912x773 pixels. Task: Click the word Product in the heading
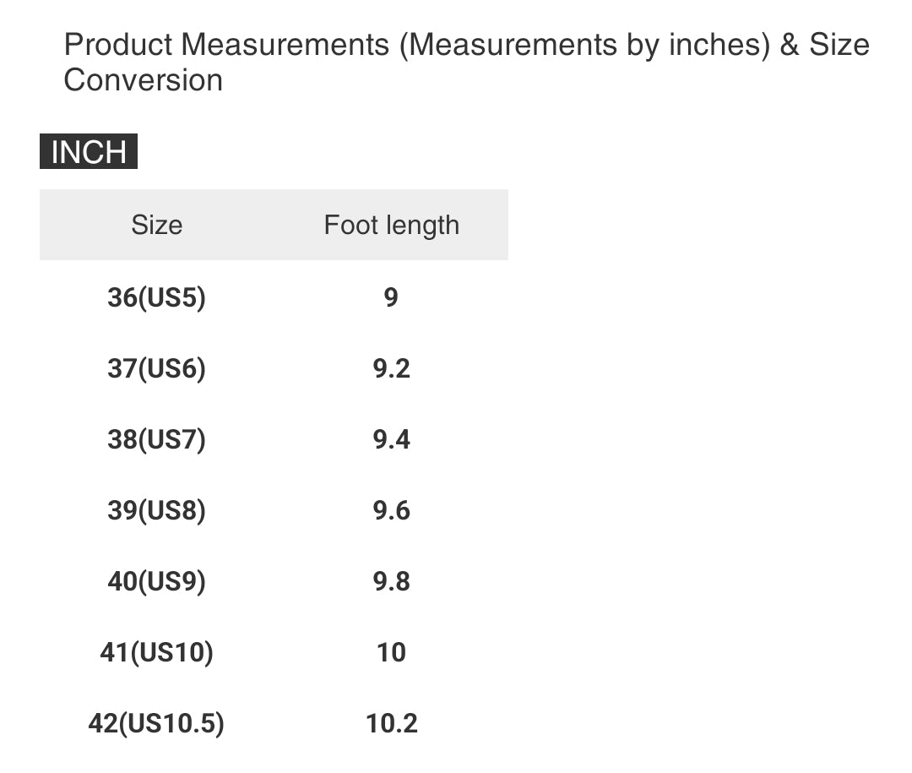point(117,45)
